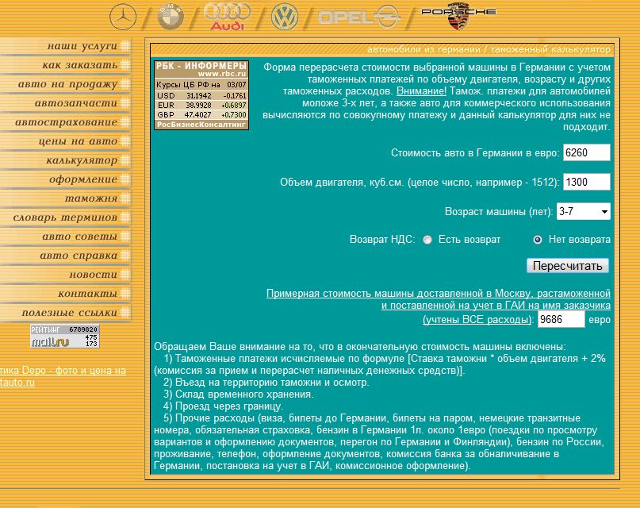640x508 pixels.
Task: Click the Mercedes-Benz logo
Action: pyautogui.click(x=122, y=16)
